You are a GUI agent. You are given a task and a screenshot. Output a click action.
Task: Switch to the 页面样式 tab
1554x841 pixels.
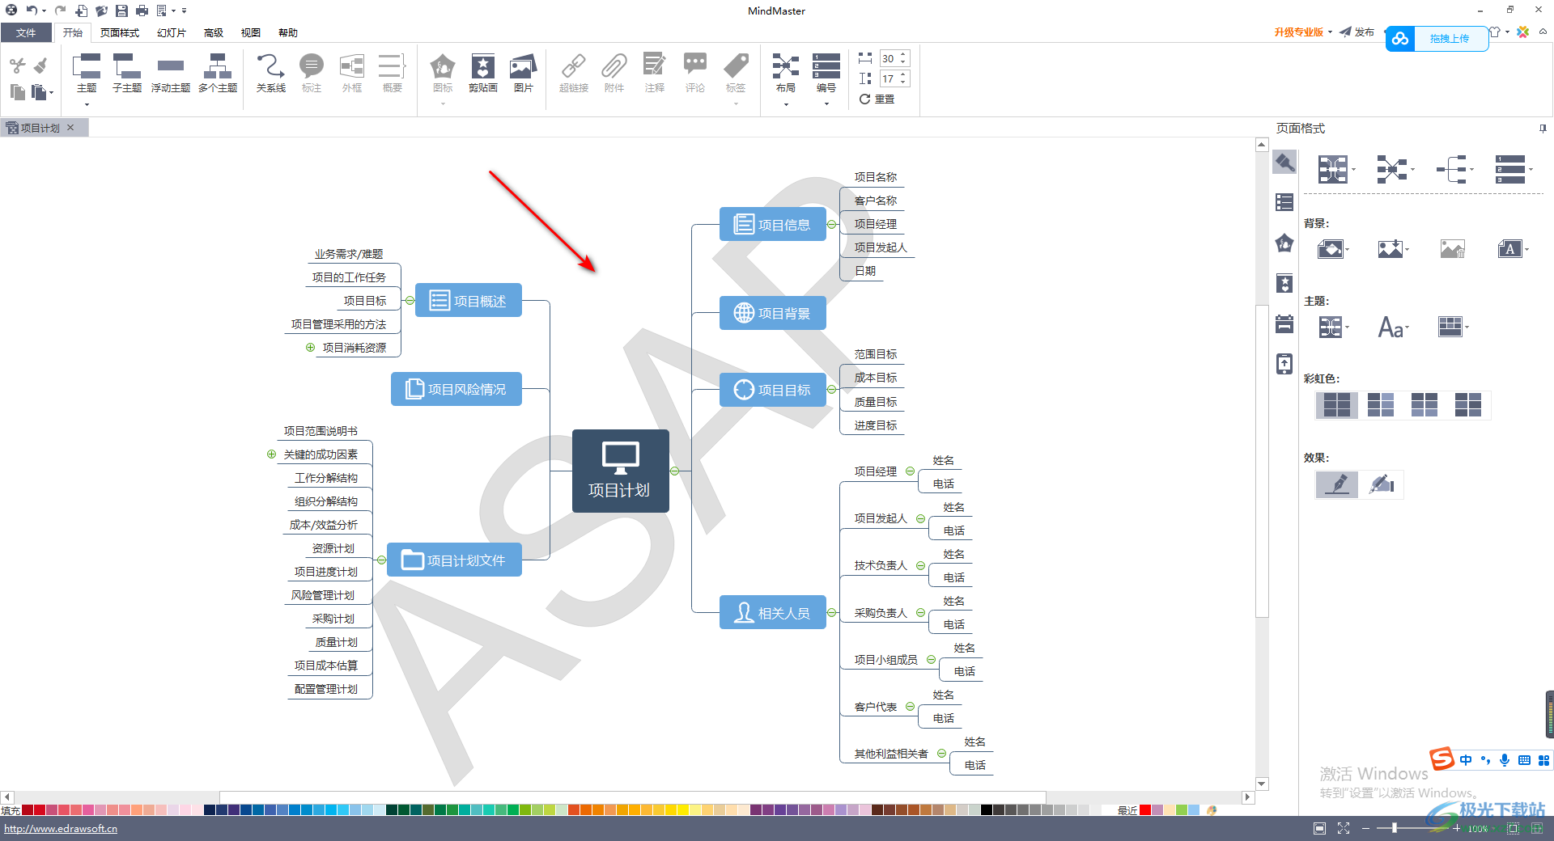pos(120,32)
